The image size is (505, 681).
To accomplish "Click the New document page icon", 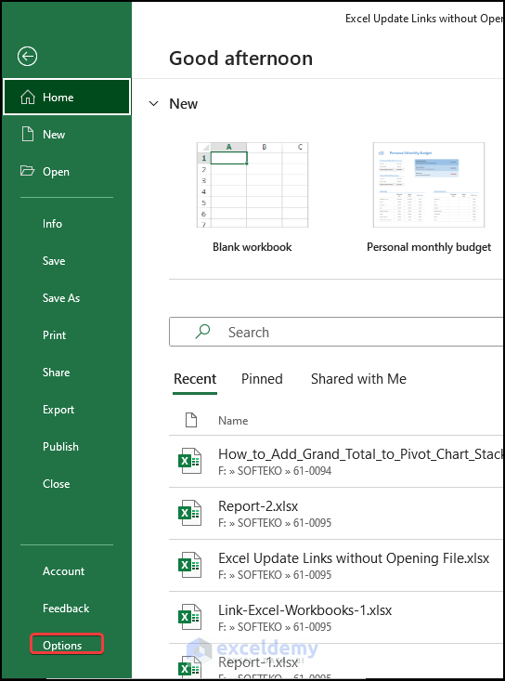I will click(28, 134).
